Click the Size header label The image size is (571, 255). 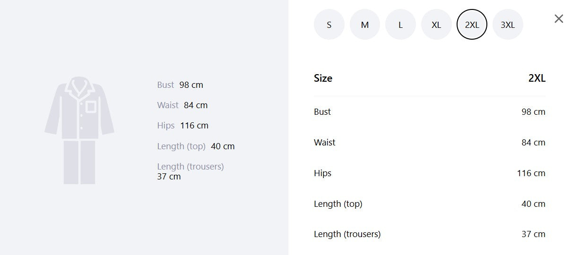pyautogui.click(x=323, y=78)
